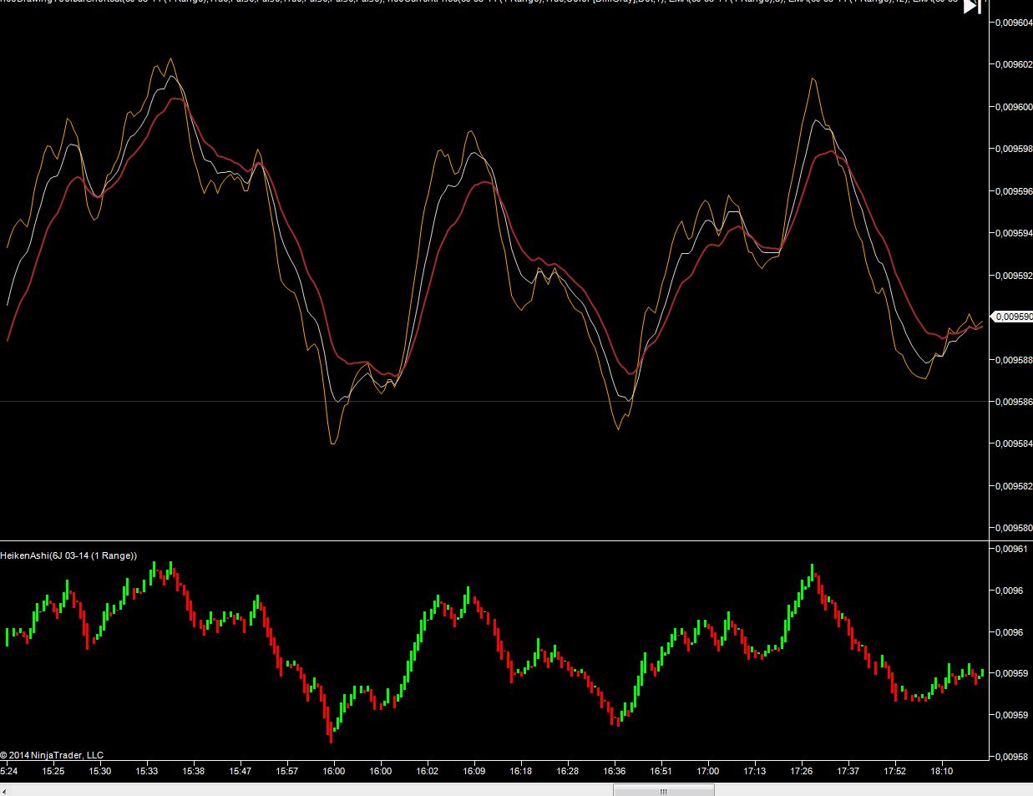Click the 17:37 time axis label
This screenshot has height=796, width=1033.
(x=848, y=771)
